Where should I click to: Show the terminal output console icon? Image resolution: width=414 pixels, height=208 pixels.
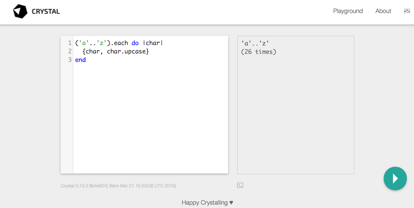tap(240, 185)
